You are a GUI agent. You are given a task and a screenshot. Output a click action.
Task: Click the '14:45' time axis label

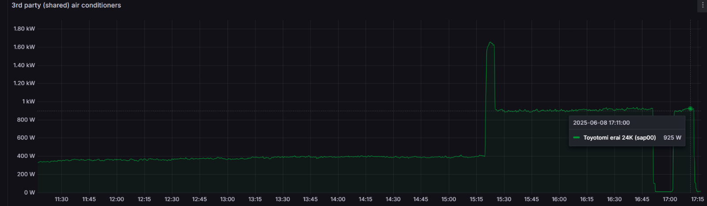pos(421,199)
